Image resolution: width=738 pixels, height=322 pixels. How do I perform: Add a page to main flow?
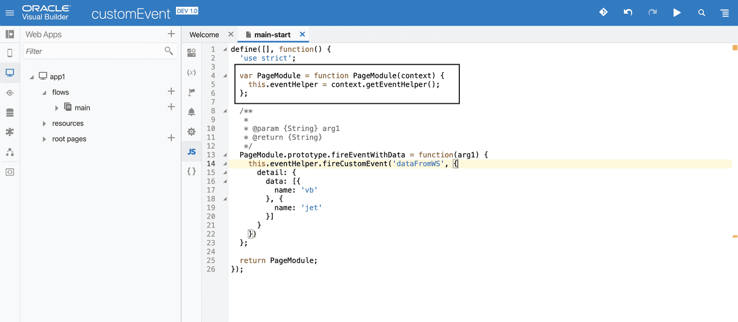(171, 106)
